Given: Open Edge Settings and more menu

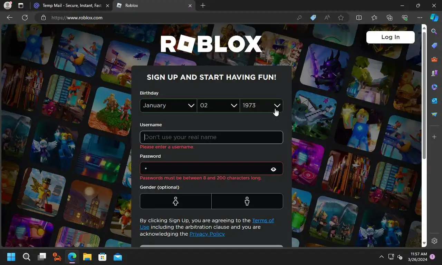Looking at the screenshot, I should [x=420, y=18].
